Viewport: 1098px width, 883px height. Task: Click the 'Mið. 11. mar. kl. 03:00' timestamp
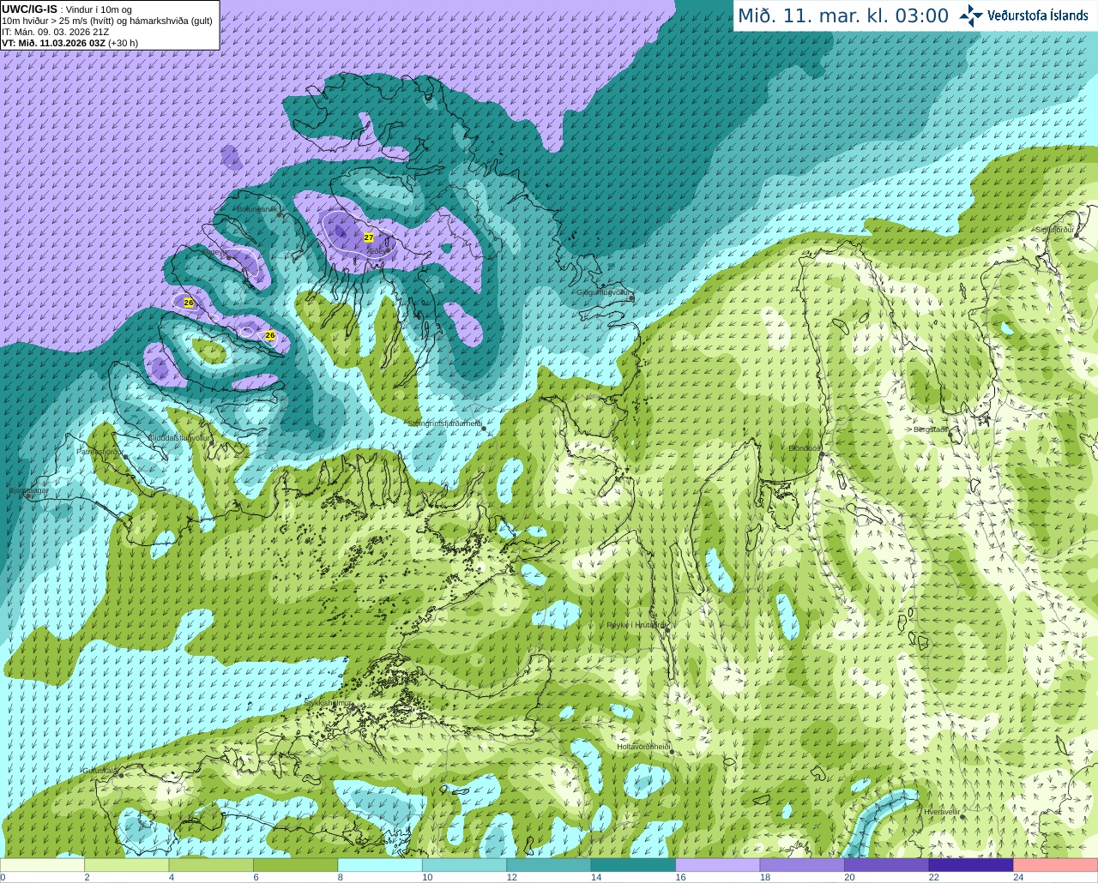843,15
